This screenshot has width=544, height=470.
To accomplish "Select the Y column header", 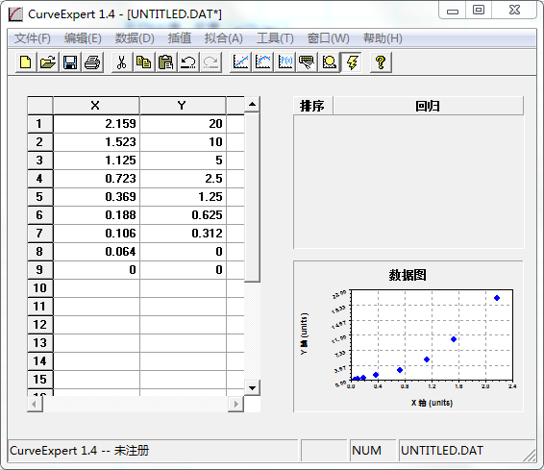I will [183, 106].
